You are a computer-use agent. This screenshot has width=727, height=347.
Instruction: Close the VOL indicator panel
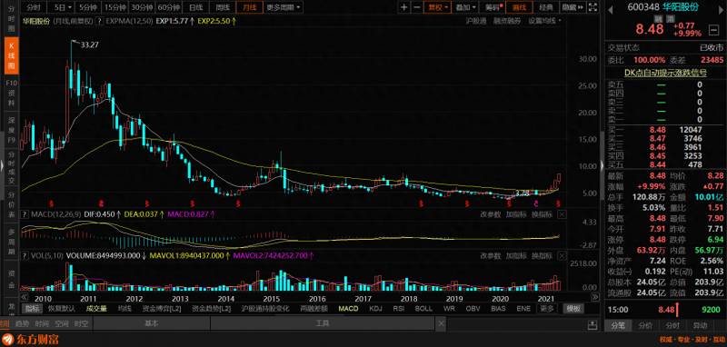pos(562,255)
